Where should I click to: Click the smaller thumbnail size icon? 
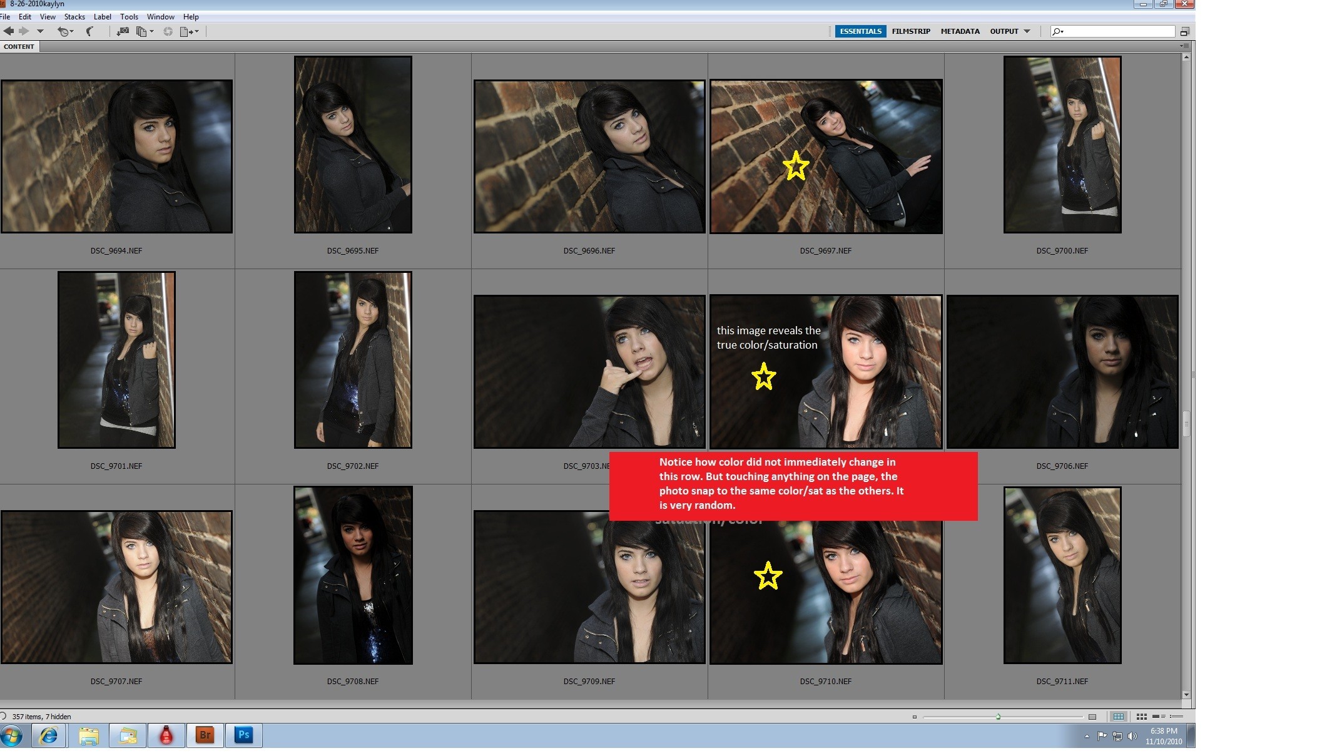pyautogui.click(x=914, y=717)
